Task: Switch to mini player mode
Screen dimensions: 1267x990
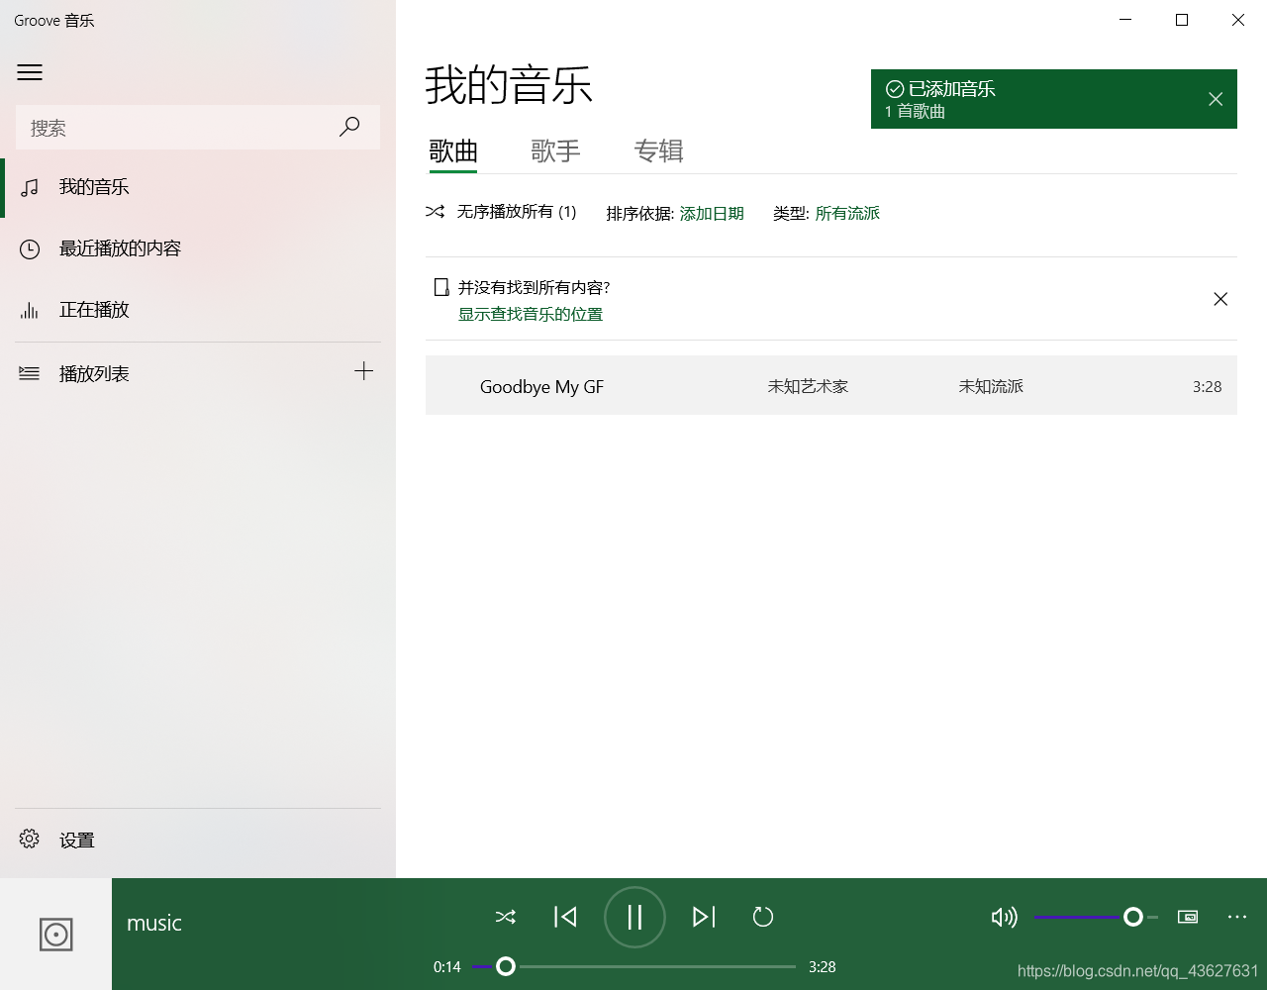Action: pyautogui.click(x=1187, y=918)
